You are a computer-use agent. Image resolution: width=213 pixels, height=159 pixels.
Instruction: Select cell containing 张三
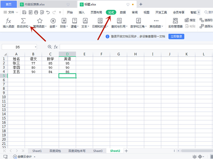[x=16, y=63]
